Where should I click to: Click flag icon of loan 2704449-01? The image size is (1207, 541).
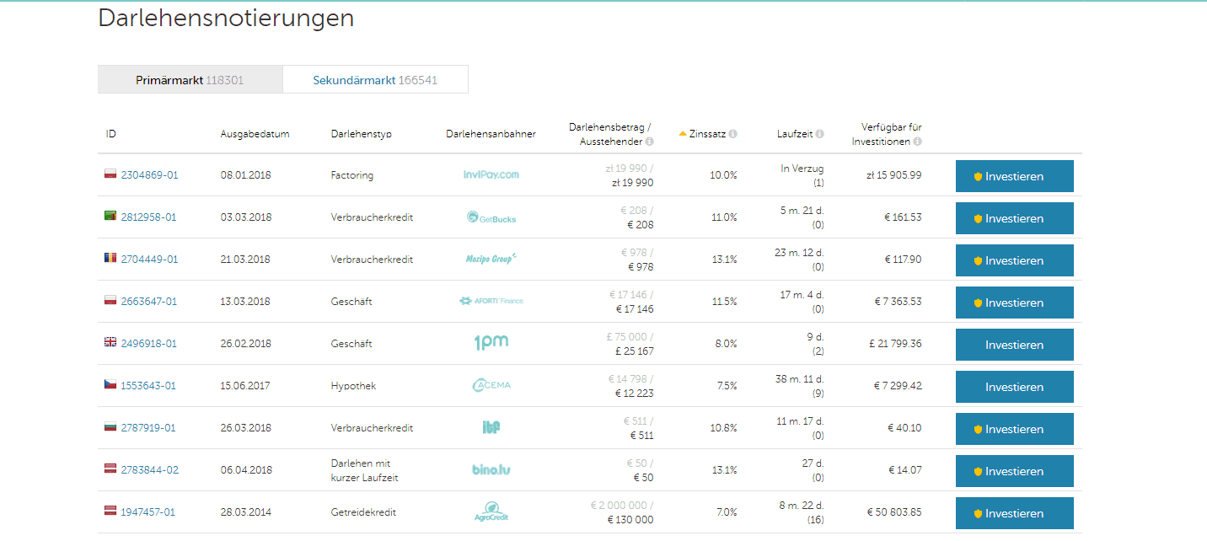[x=110, y=259]
